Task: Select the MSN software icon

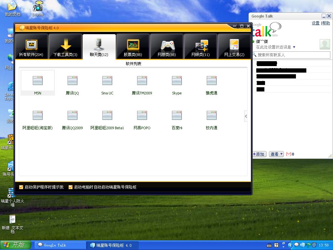Action: click(38, 83)
